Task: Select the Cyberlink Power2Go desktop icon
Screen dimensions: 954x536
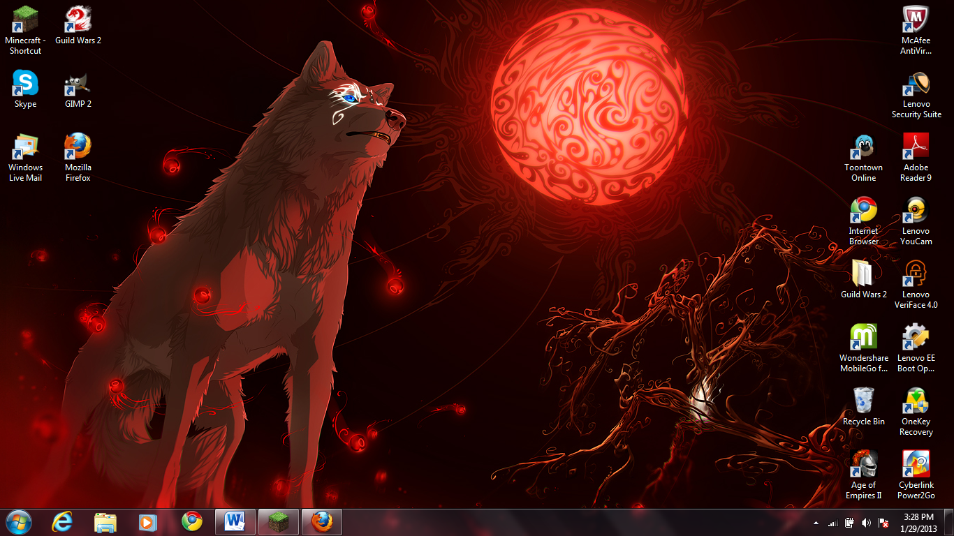Action: [x=916, y=465]
